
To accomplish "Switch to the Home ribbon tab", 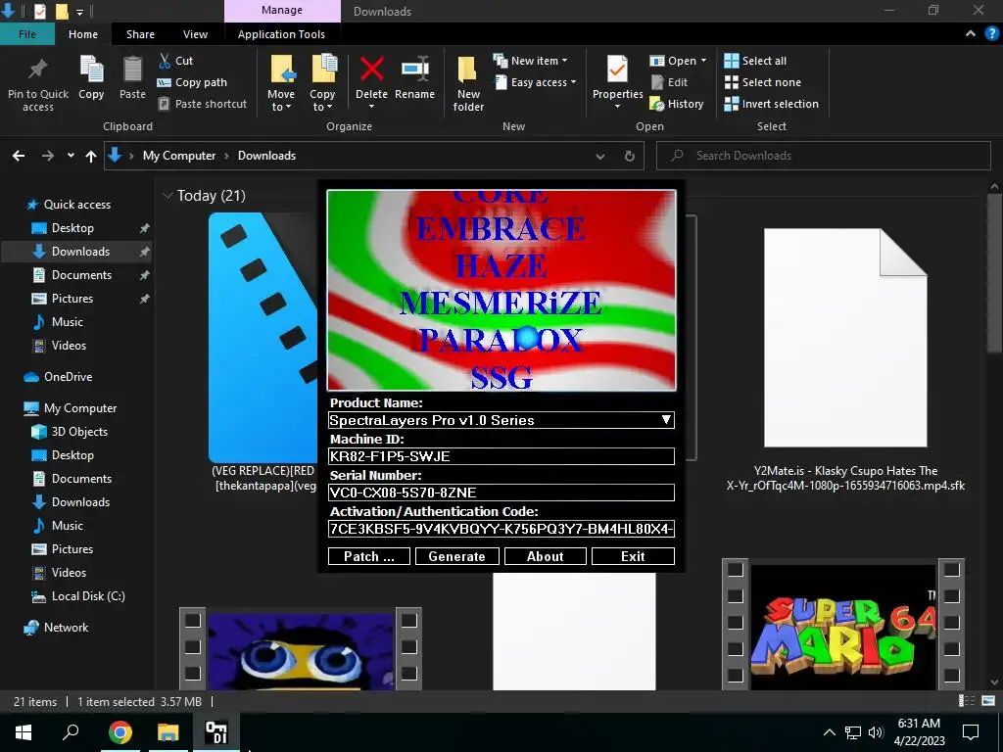I will click(x=83, y=34).
